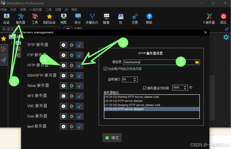The height and width of the screenshot is (149, 231).
Task: Browse root directory with folder icon
Action: pos(197,62)
